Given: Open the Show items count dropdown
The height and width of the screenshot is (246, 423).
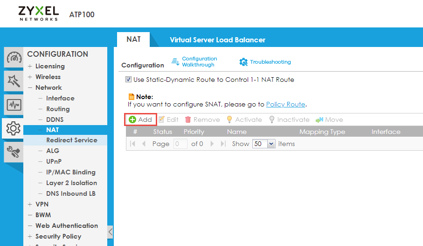Looking at the screenshot, I should coord(264,144).
